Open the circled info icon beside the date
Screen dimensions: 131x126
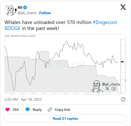click(x=123, y=99)
